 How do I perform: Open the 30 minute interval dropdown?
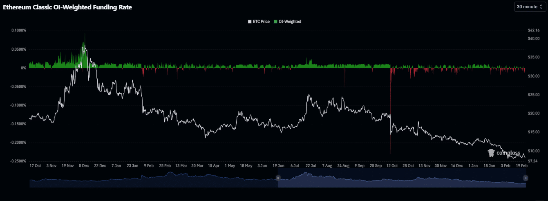pos(529,7)
